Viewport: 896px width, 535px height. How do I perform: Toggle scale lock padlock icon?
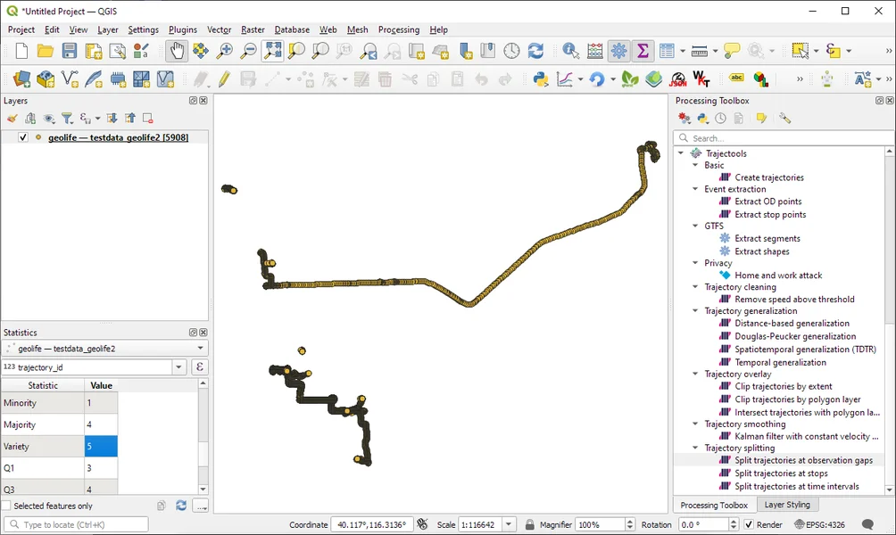pyautogui.click(x=530, y=524)
